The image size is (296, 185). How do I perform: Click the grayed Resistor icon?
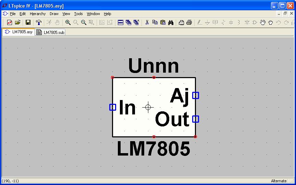click(x=223, y=23)
